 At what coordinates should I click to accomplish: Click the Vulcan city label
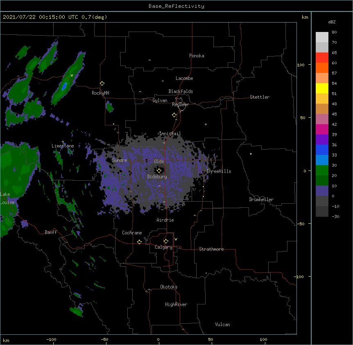click(222, 325)
